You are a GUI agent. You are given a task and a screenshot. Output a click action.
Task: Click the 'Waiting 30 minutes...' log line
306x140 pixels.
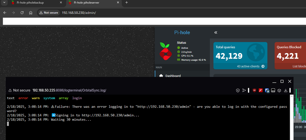(71, 120)
